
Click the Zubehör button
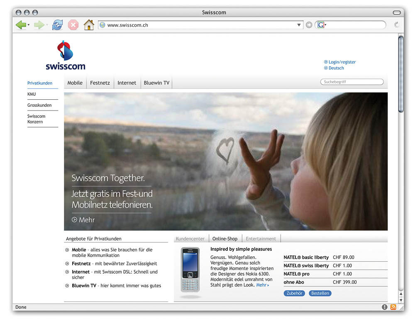[294, 293]
